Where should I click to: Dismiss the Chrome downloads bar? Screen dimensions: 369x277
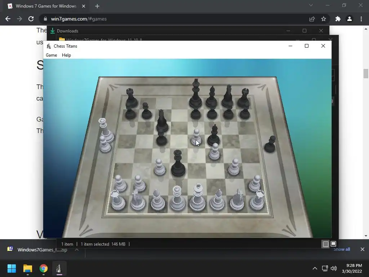tap(363, 249)
